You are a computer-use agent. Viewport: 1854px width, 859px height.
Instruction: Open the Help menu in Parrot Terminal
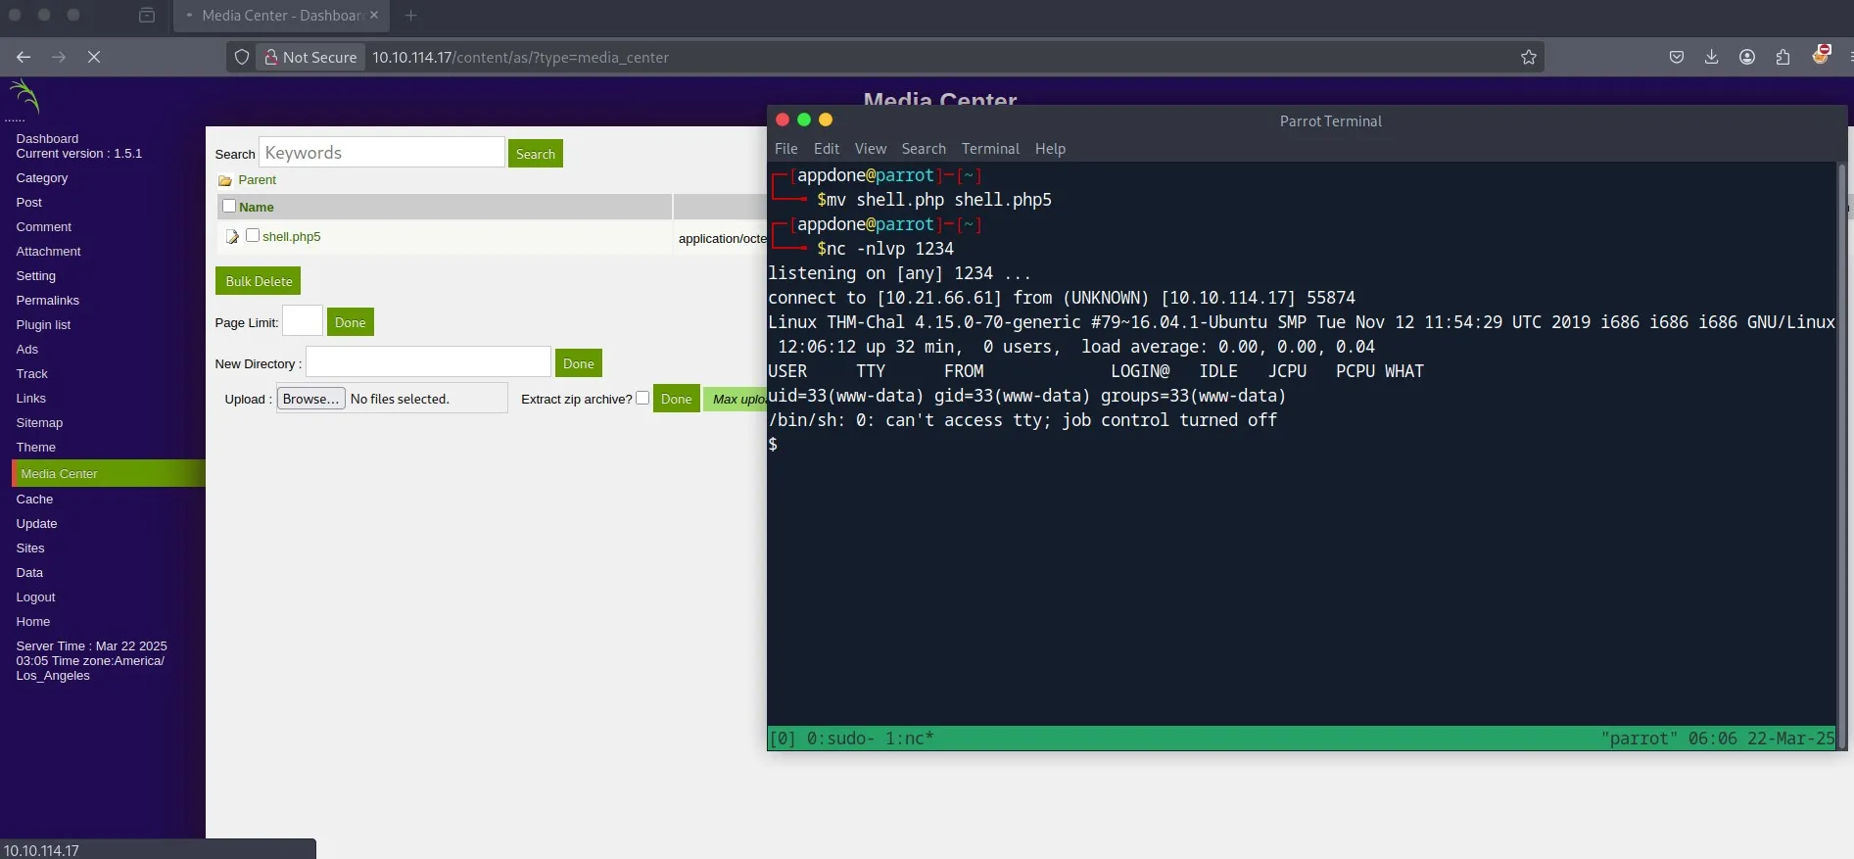tap(1050, 149)
